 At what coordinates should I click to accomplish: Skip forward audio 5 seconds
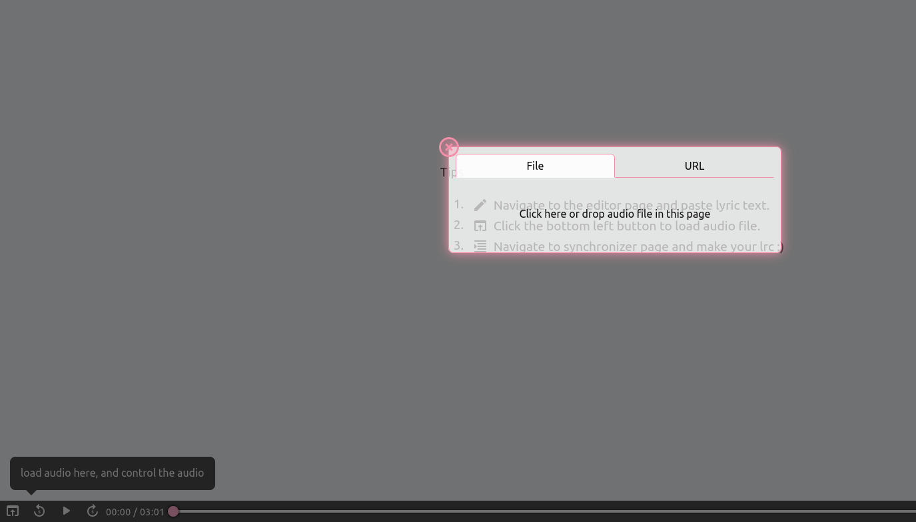[x=93, y=511]
